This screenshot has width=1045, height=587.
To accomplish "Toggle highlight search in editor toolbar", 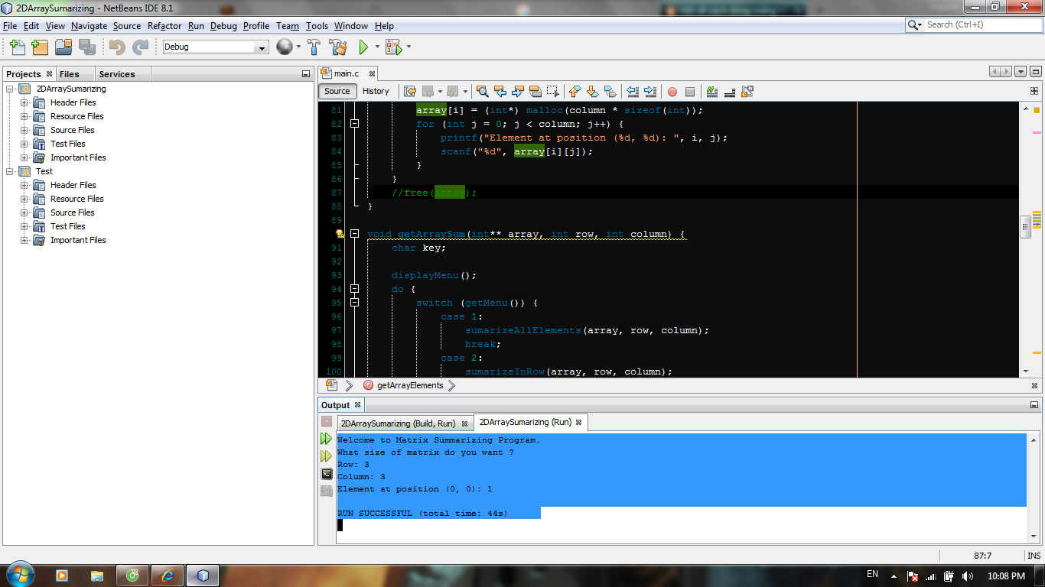I will click(x=536, y=92).
